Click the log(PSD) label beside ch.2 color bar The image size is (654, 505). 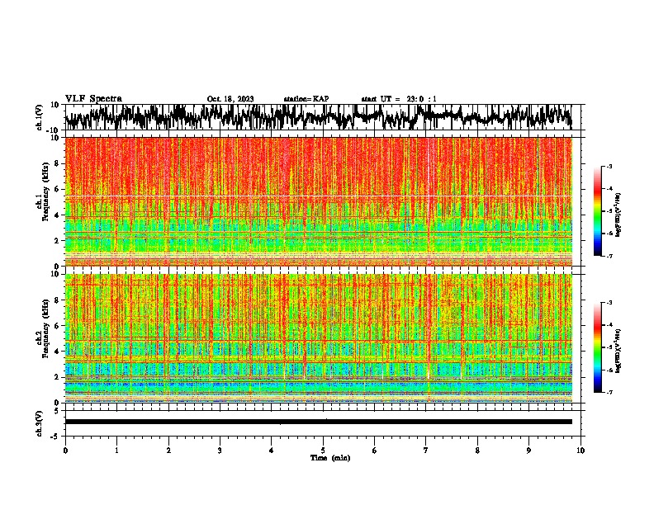618,352
